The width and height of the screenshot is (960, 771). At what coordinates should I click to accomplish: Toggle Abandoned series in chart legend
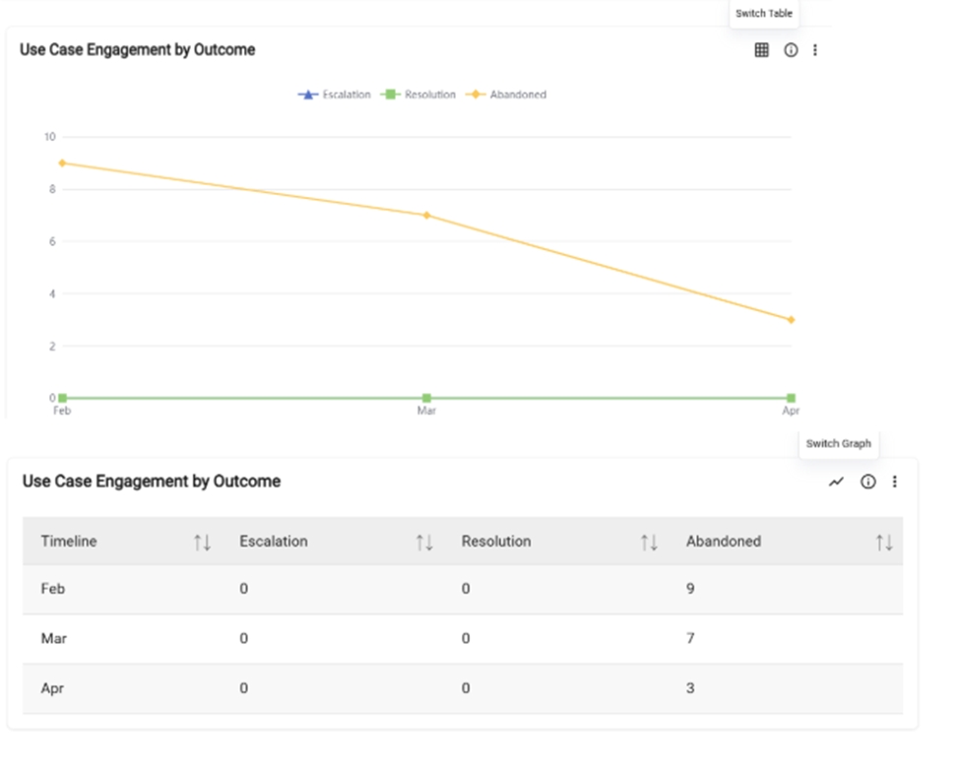tap(505, 95)
